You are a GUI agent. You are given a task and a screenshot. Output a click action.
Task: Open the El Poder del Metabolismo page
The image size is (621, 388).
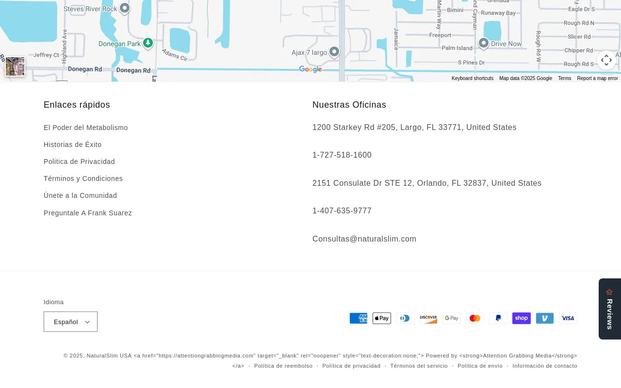coord(86,128)
